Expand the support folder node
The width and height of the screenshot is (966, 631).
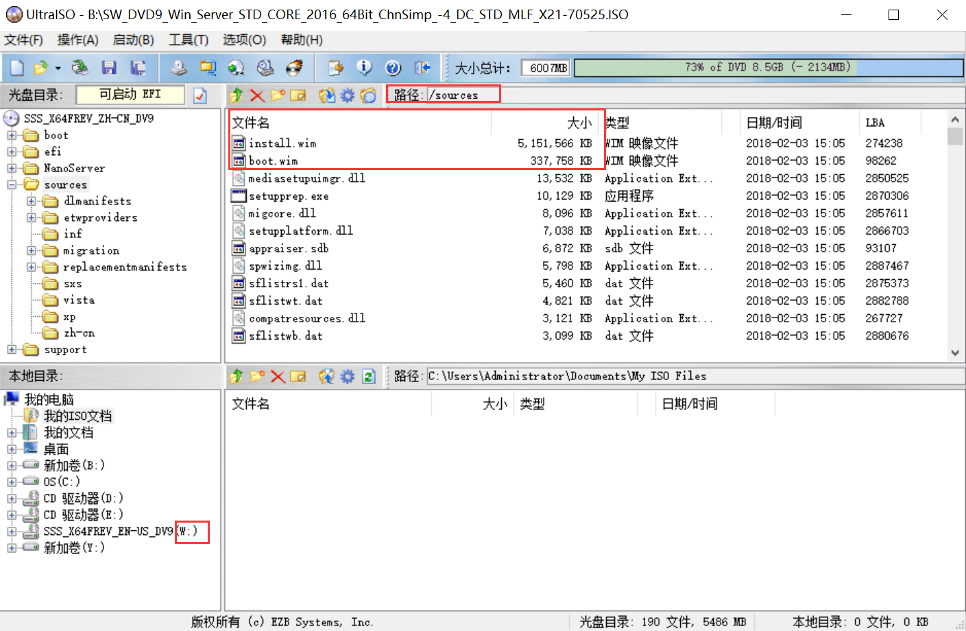tap(12, 349)
